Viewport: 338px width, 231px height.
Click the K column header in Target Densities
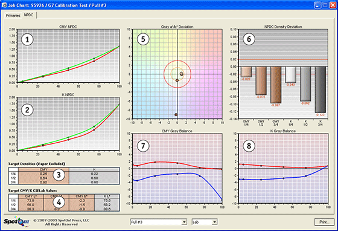(x=94, y=169)
